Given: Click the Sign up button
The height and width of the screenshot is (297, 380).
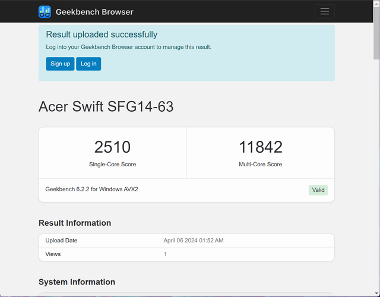Looking at the screenshot, I should point(60,64).
